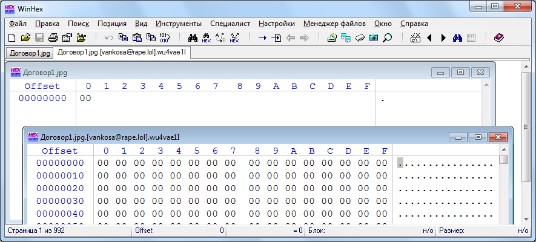Convert data with the 101/010 icon

[x=164, y=38]
